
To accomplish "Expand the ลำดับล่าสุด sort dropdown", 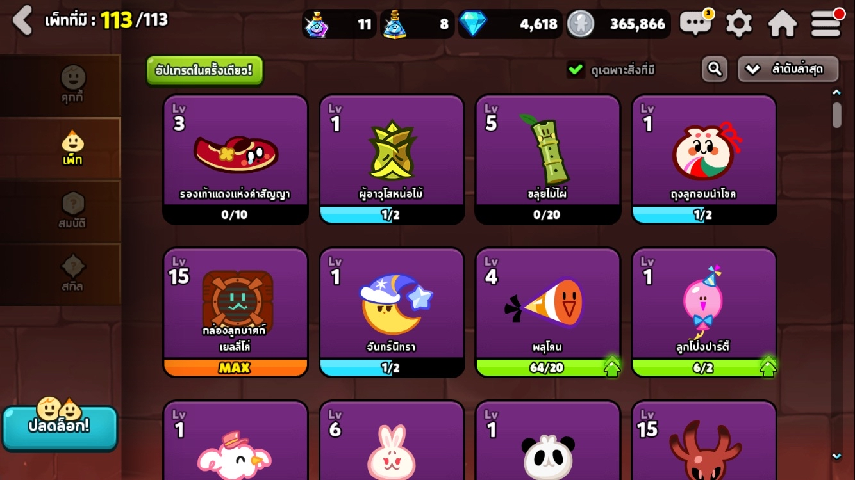I will point(788,69).
